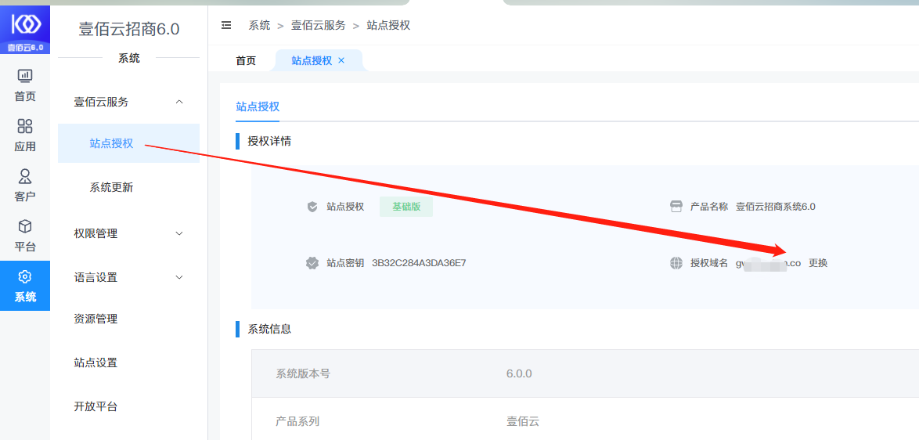
Task: Click the 站点授权 breadcrumb item
Action: tap(388, 25)
